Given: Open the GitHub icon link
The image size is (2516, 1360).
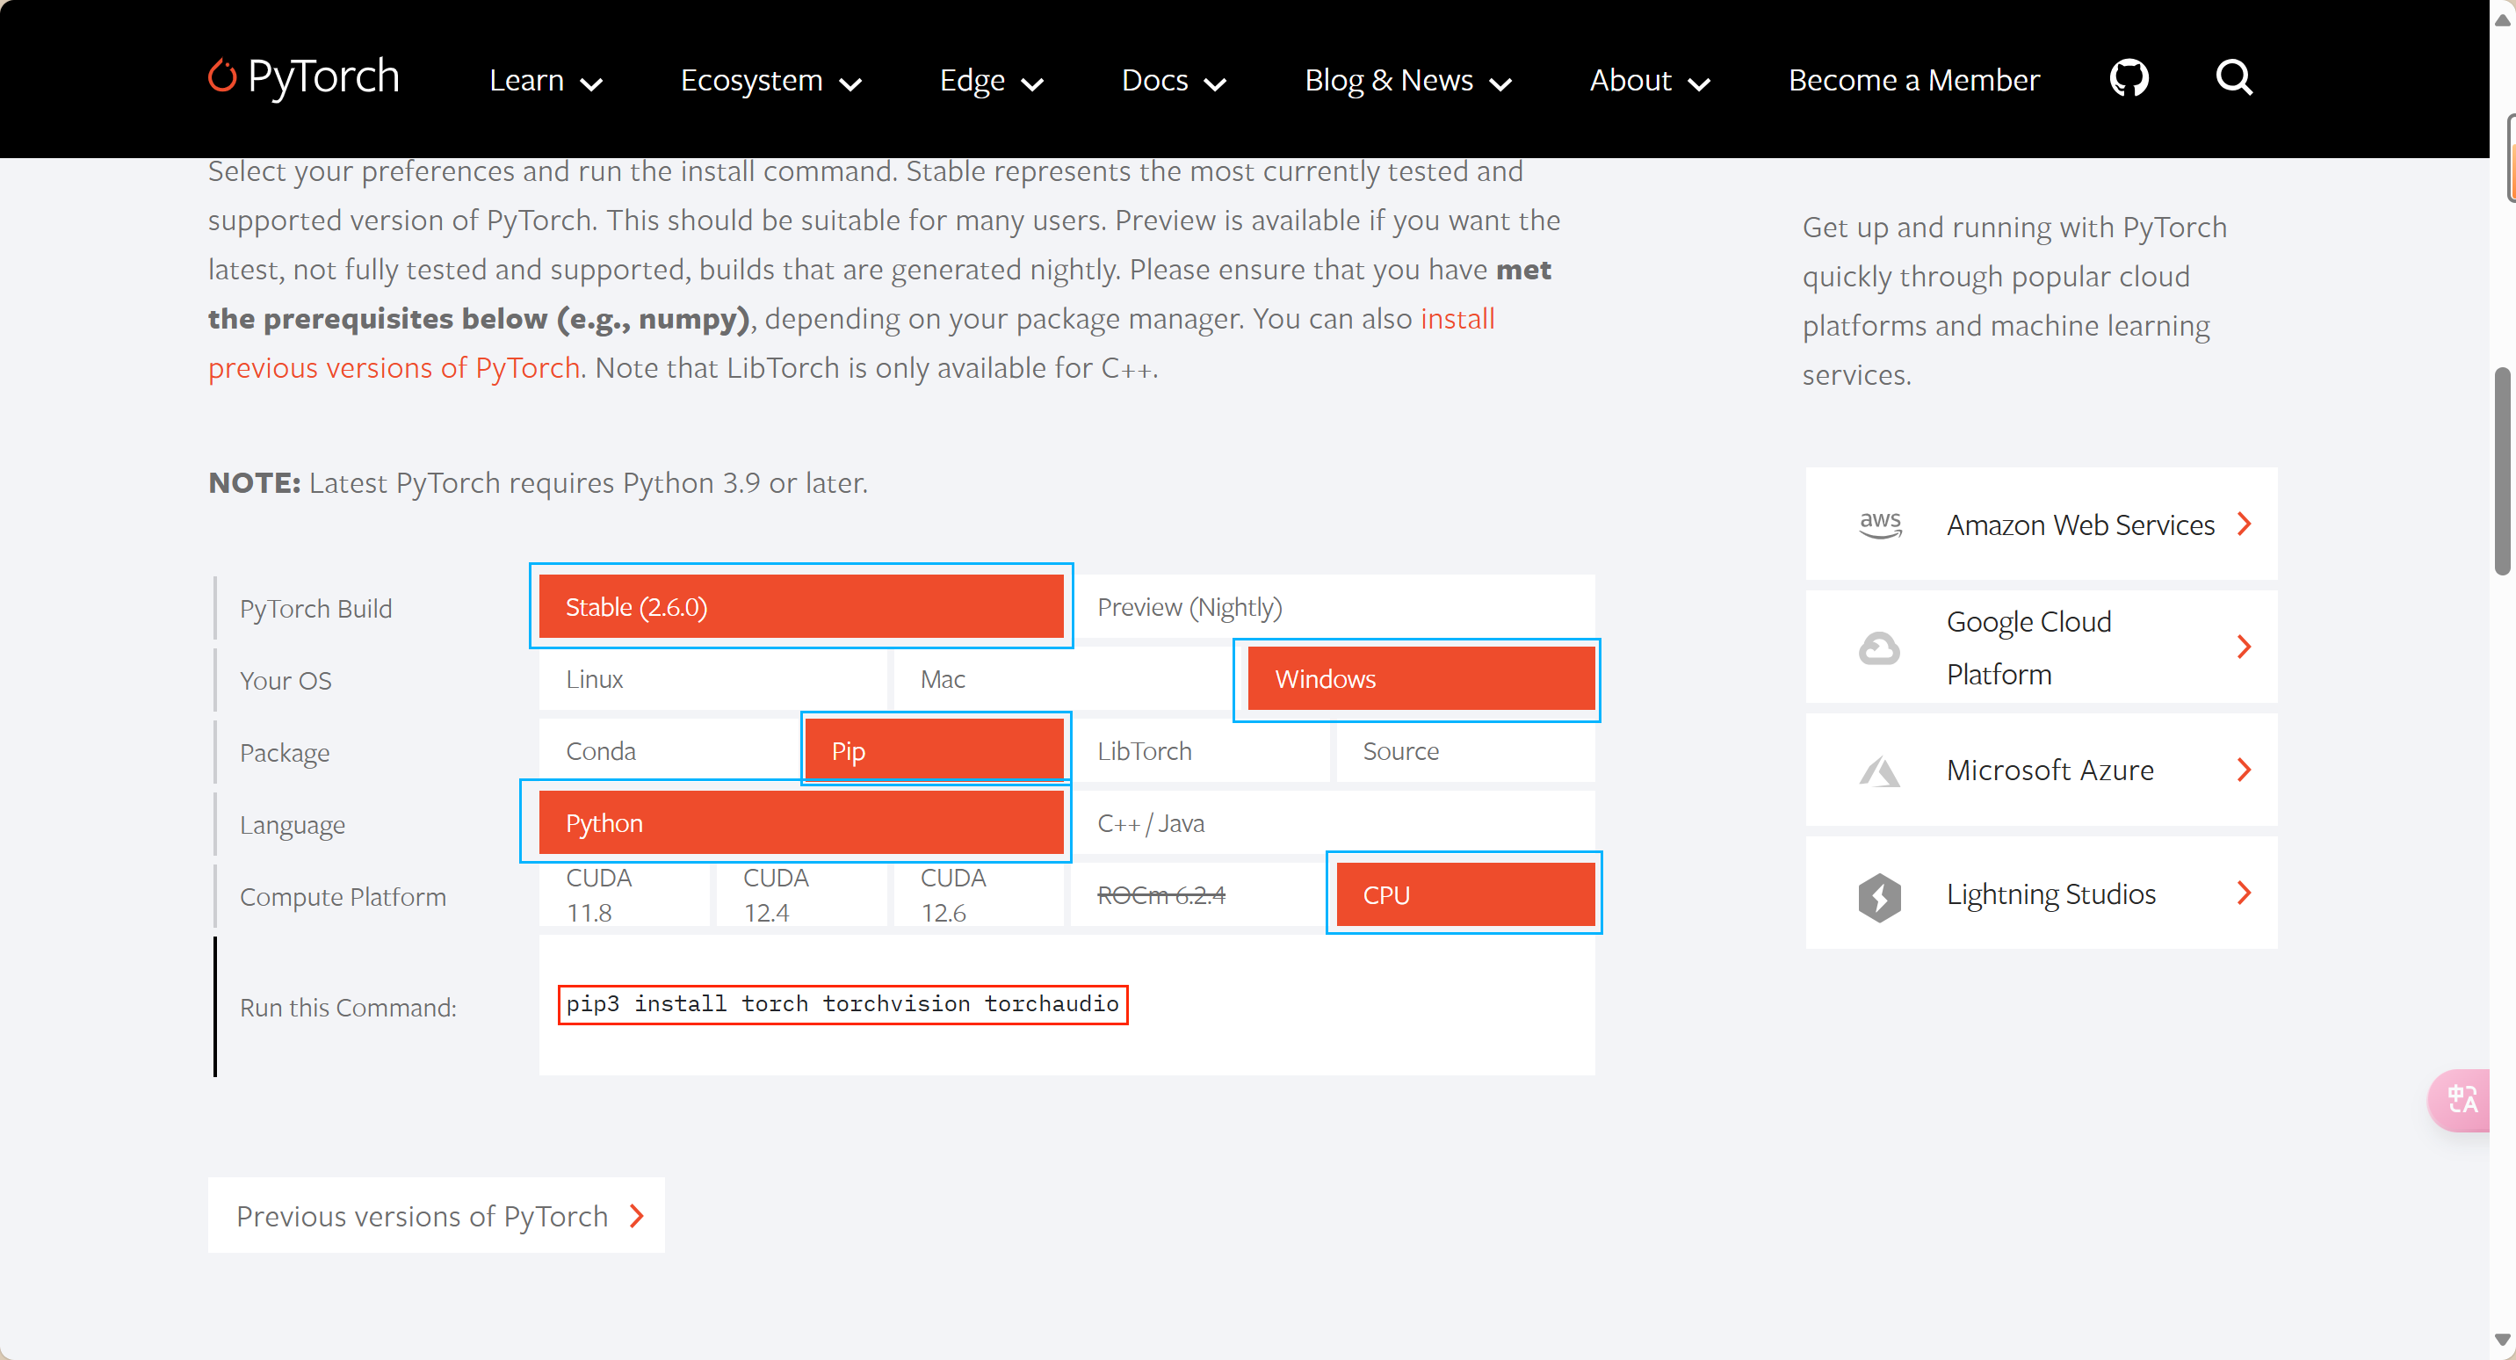Looking at the screenshot, I should tap(2129, 78).
